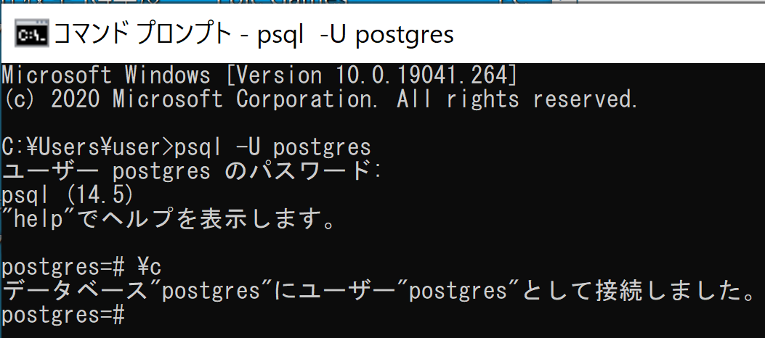Screen dimensions: 765x338
Task: Click the typed 'psql -U postgres' command
Action: pos(273,147)
